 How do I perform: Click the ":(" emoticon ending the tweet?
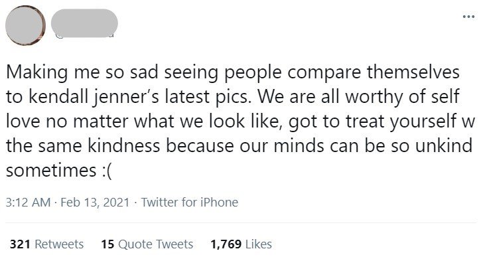(x=106, y=171)
